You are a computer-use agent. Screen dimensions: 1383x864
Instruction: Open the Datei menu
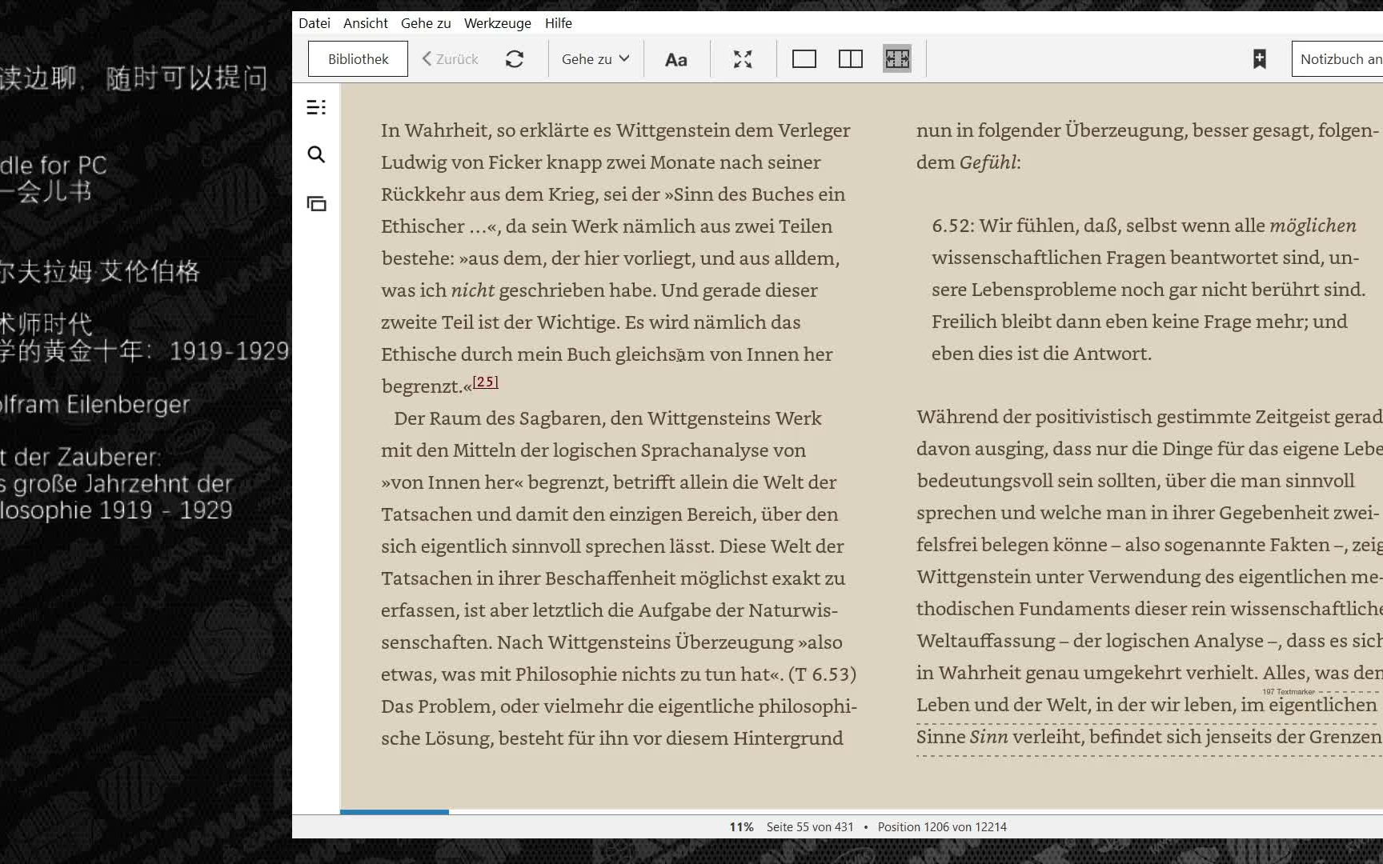(315, 23)
